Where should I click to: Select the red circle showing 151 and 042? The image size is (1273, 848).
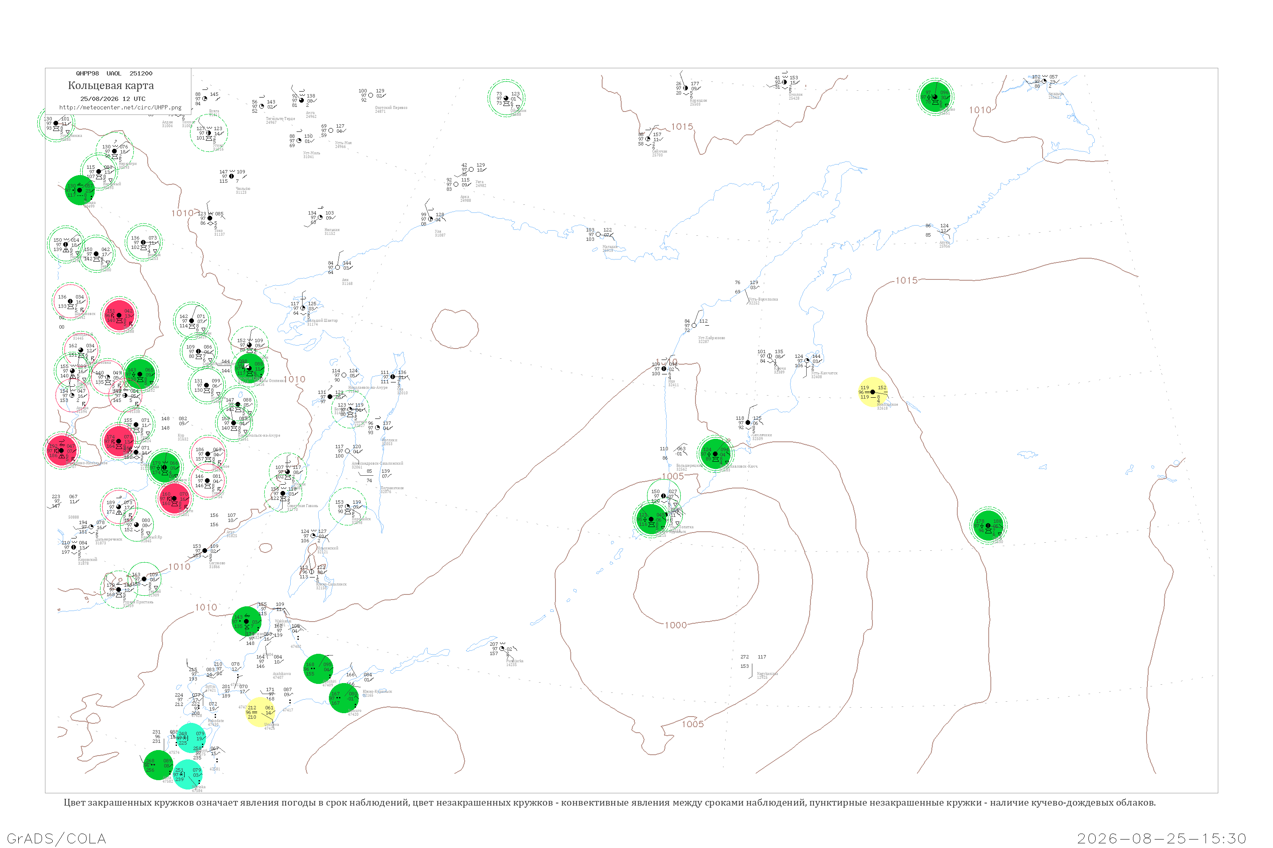119,315
